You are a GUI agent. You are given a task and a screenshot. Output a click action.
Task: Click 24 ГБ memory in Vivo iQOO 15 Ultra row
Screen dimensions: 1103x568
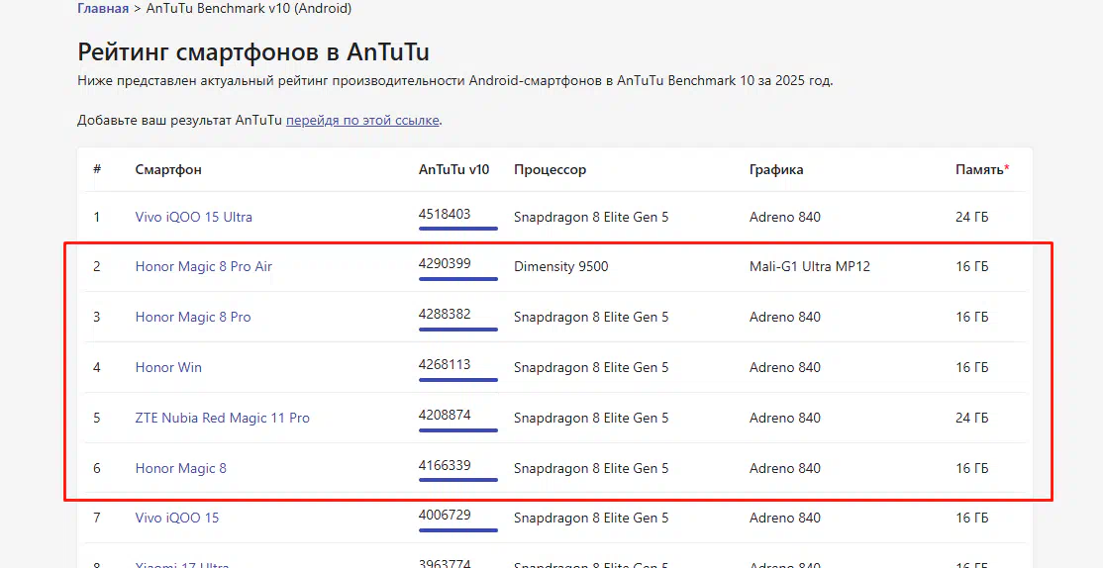(971, 218)
